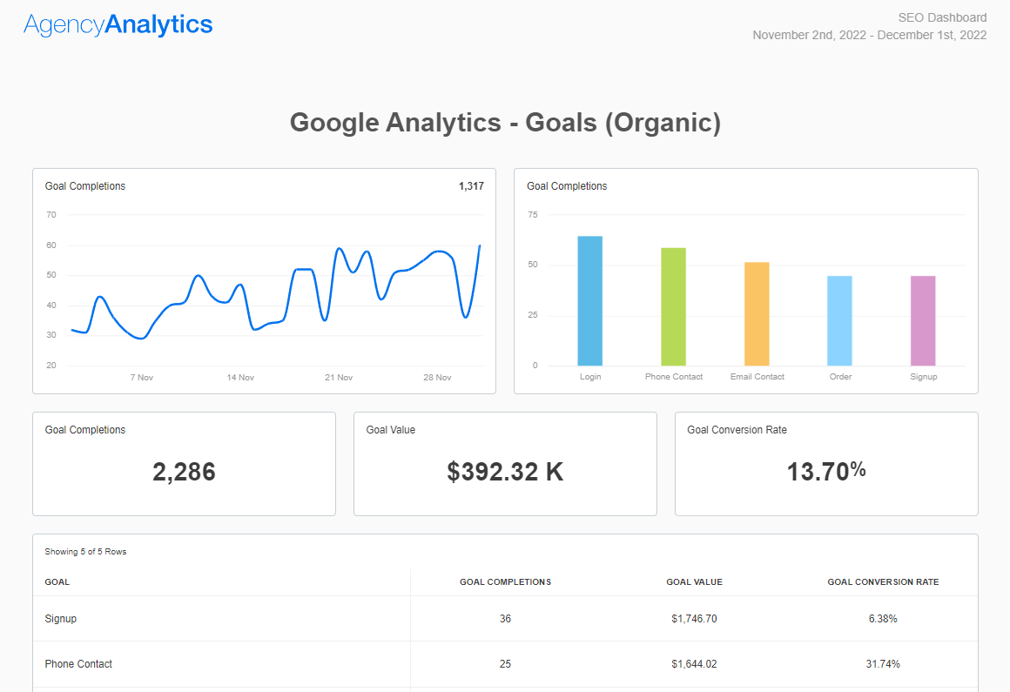Click the 2,286 Goal Completions metric
This screenshot has width=1010, height=692.
184,472
